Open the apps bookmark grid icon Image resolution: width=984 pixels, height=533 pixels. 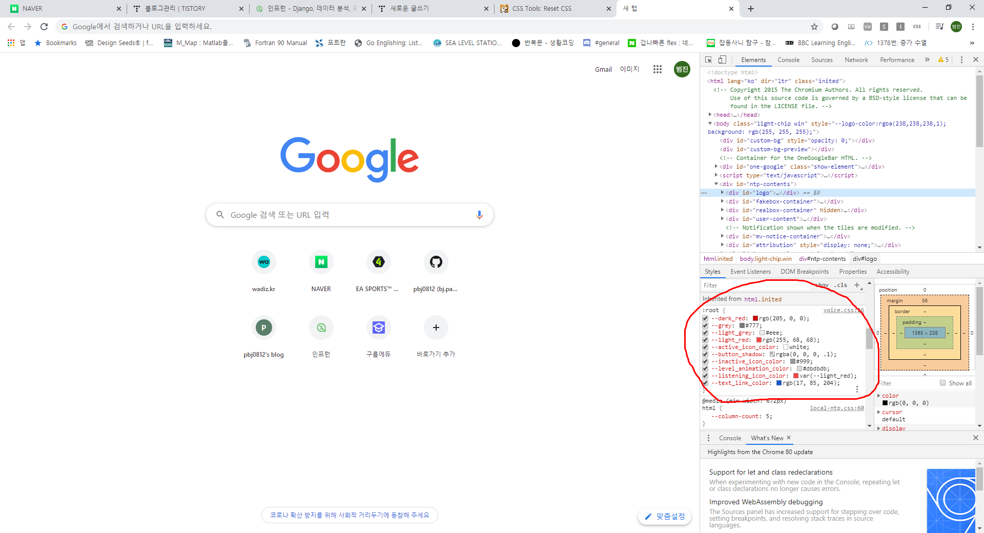(11, 43)
